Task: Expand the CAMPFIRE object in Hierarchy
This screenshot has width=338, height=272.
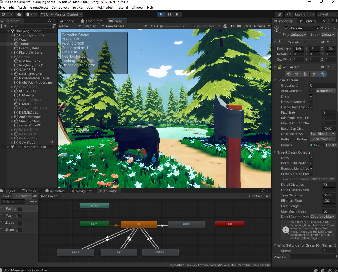Action: pos(12,70)
